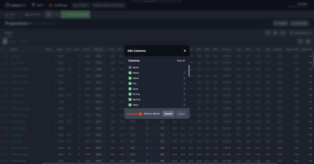Toggle the Score column checkbox
Screen dimensions: 314x164
(x=130, y=89)
